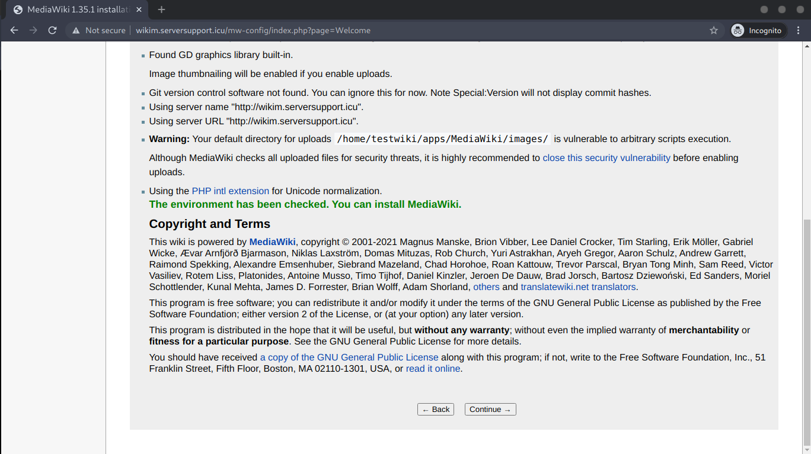
Task: Click the 'others' contributors link
Action: coord(486,287)
